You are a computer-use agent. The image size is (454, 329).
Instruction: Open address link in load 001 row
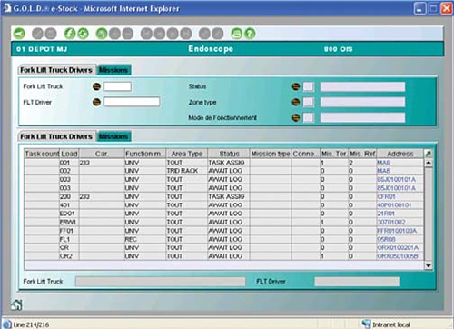pyautogui.click(x=383, y=163)
